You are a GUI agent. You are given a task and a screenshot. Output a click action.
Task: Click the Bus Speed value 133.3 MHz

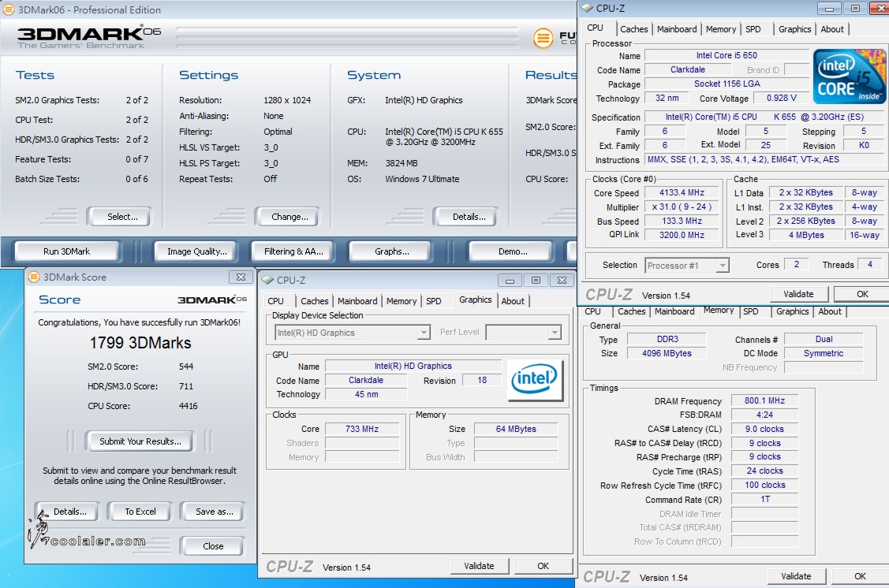tap(682, 221)
